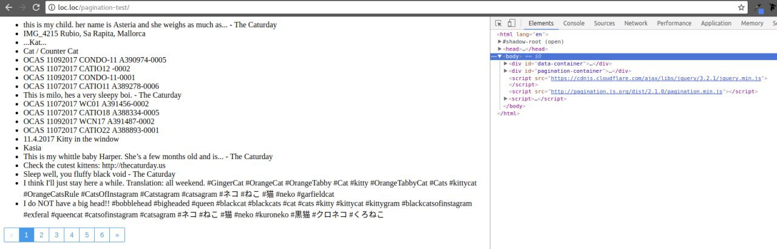The image size is (777, 249).
Task: Select the html lang="en" element line
Action: tap(523, 35)
